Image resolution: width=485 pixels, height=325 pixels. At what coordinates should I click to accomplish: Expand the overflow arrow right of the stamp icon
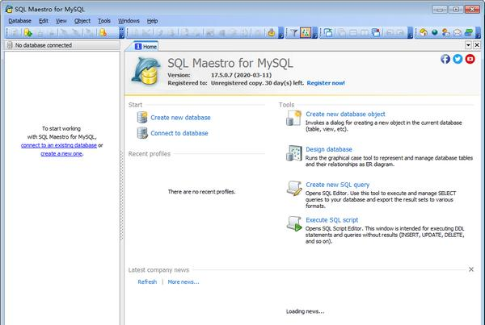tap(280, 33)
